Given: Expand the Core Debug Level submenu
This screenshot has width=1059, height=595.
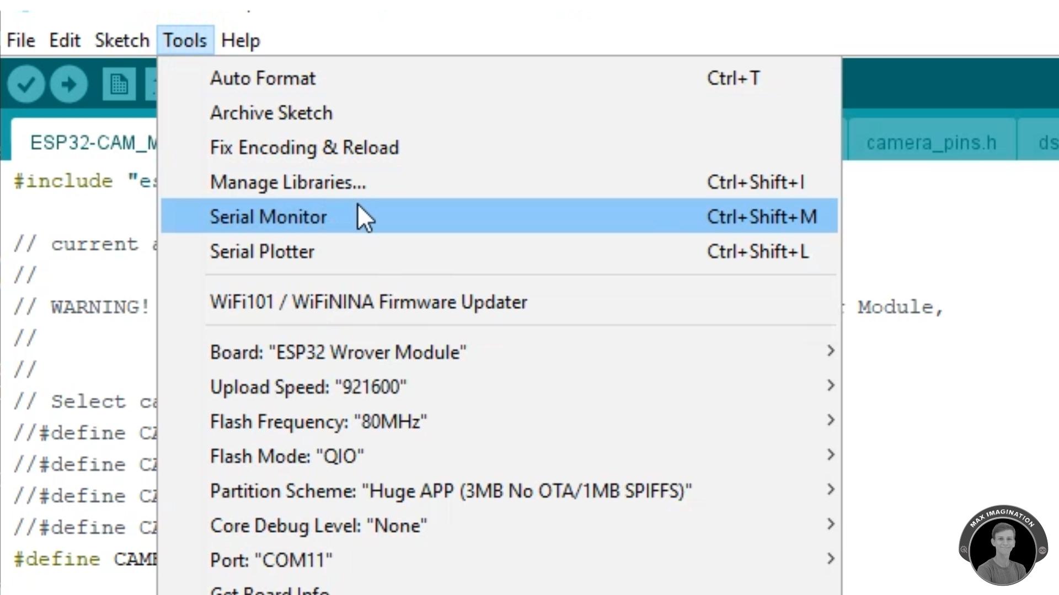Looking at the screenshot, I should point(830,525).
